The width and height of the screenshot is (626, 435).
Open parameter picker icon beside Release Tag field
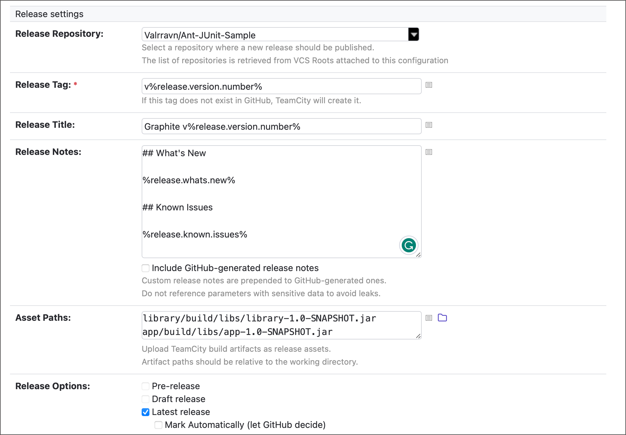click(x=429, y=85)
